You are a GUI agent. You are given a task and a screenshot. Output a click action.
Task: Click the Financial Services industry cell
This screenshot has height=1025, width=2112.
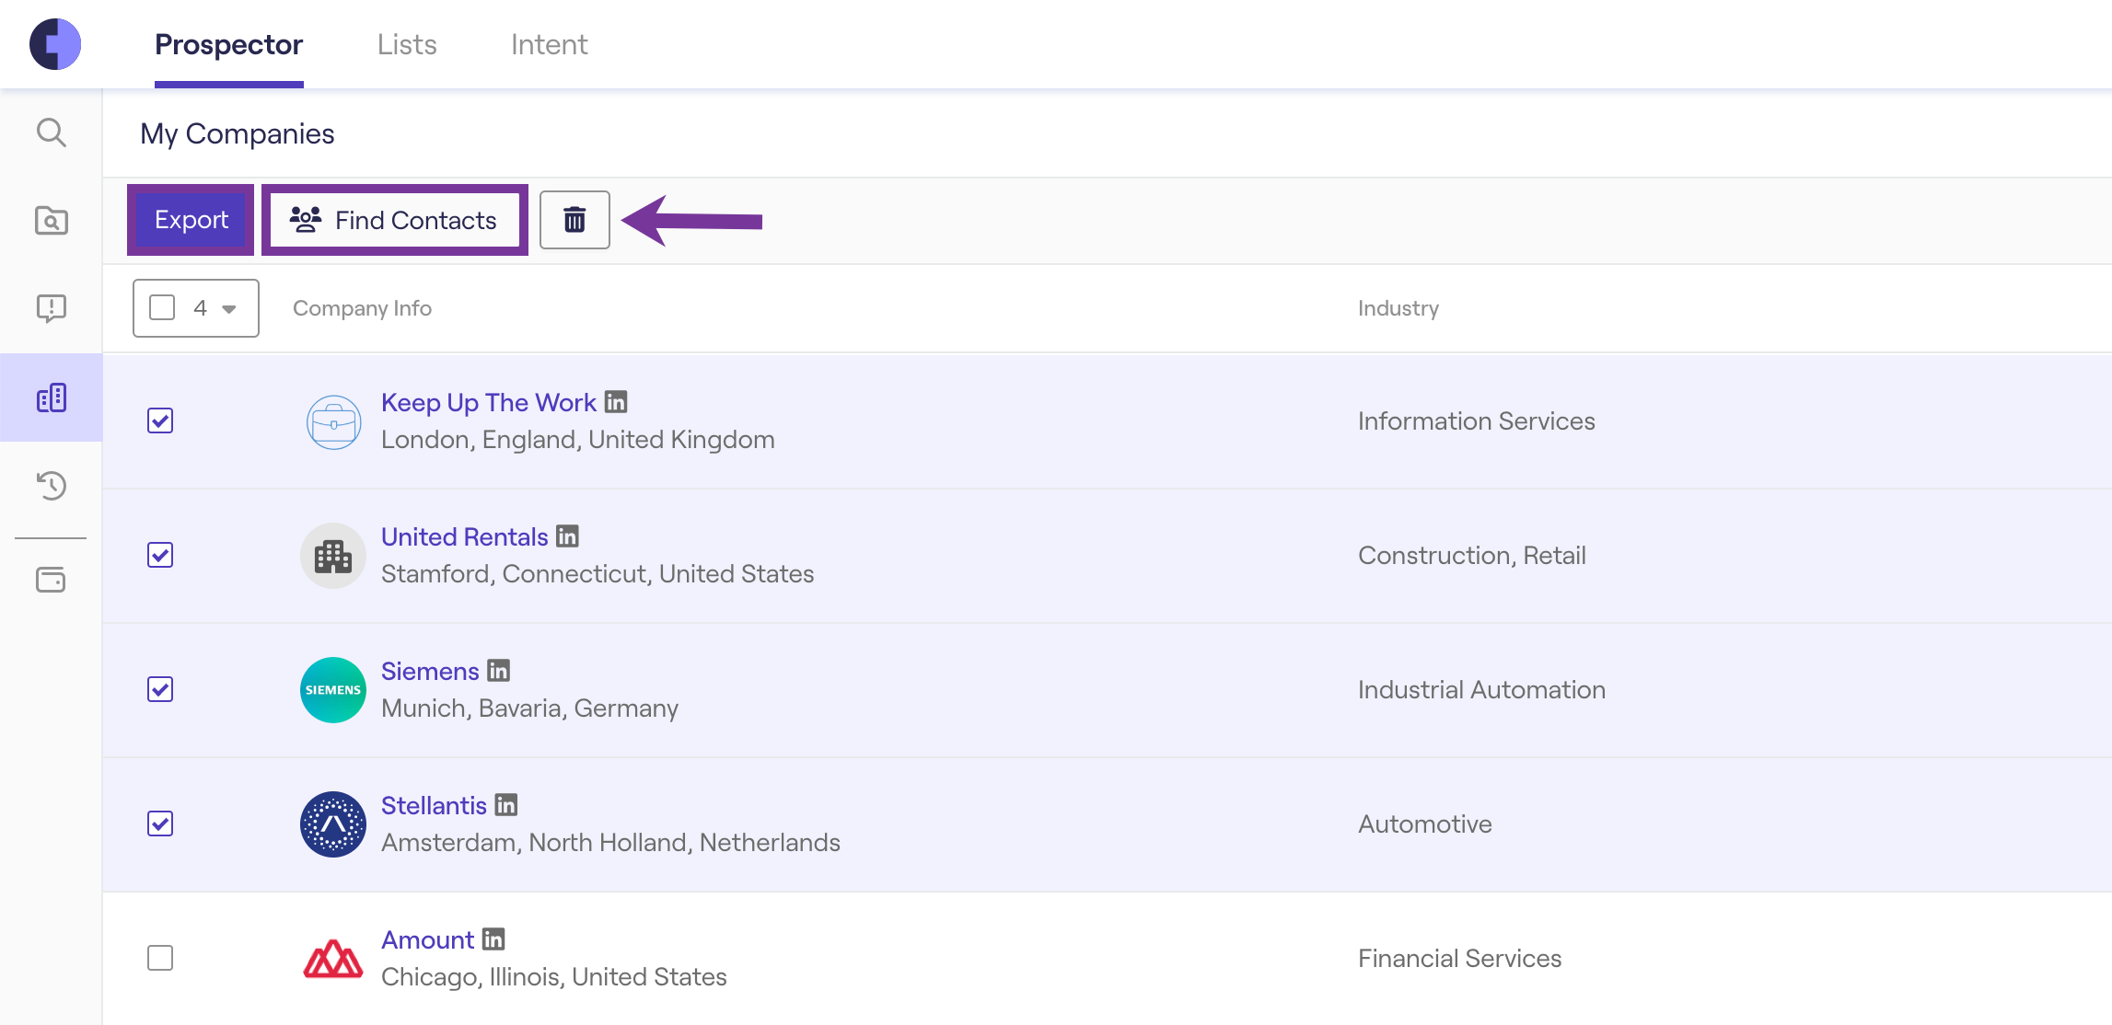(1460, 958)
